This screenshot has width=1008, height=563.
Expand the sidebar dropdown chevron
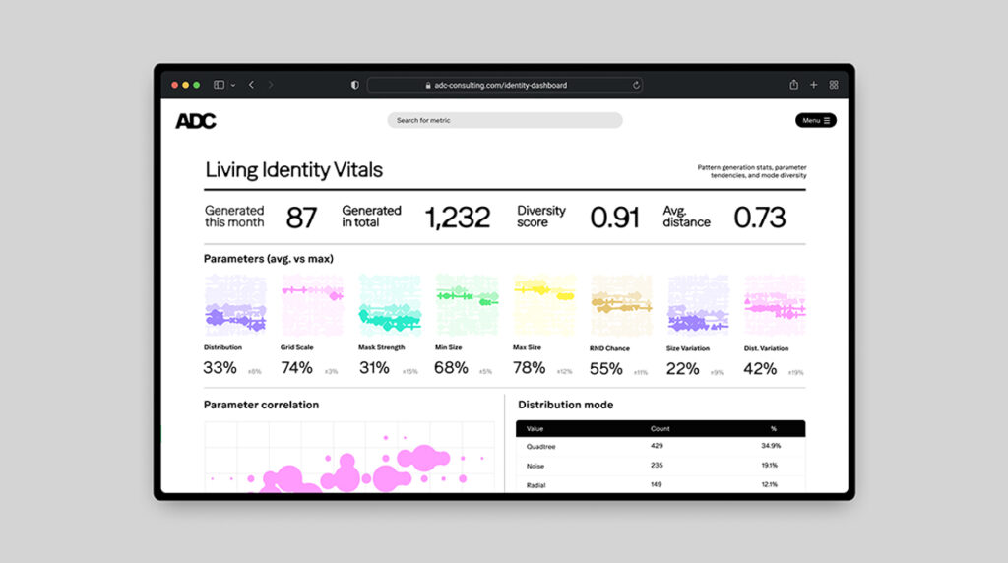click(233, 85)
